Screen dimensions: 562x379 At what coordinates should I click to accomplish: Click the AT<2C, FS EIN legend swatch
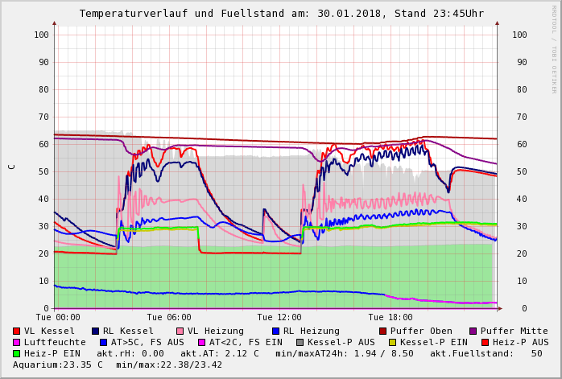click(202, 342)
